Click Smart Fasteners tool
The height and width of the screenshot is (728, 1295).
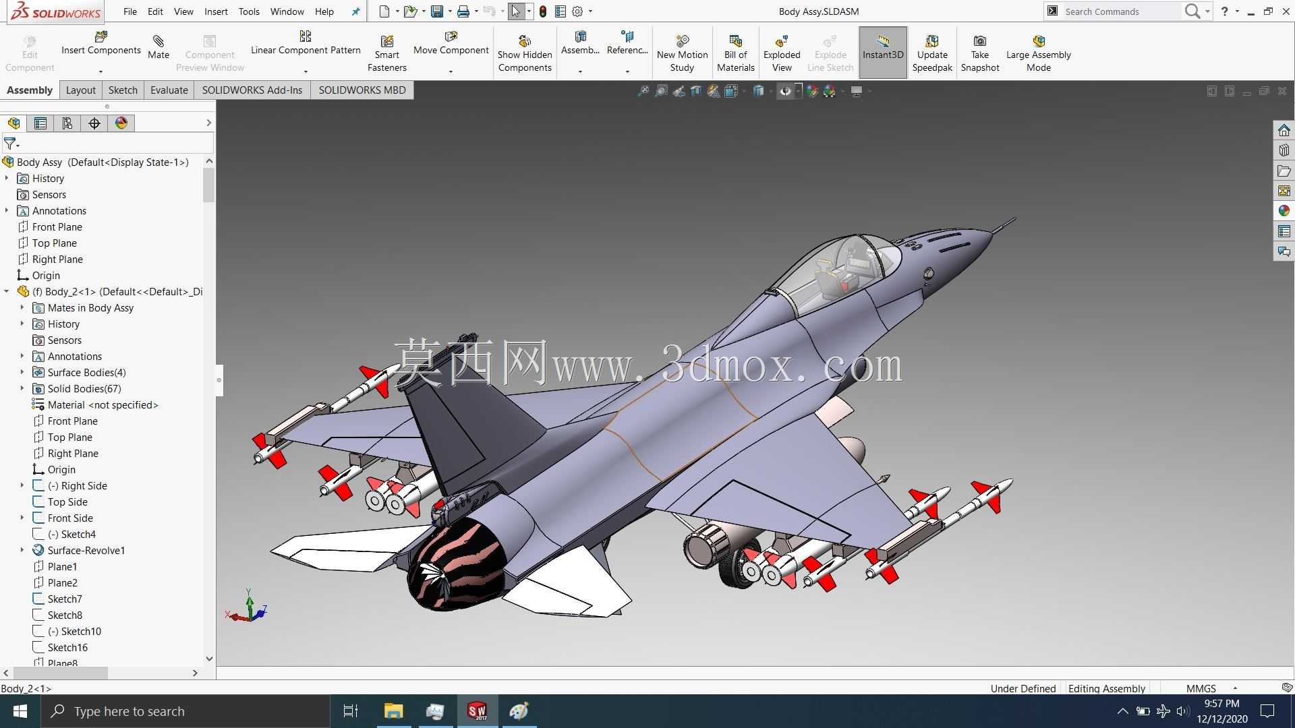coord(386,54)
